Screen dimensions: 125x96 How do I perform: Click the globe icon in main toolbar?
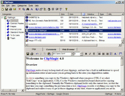(49, 9)
